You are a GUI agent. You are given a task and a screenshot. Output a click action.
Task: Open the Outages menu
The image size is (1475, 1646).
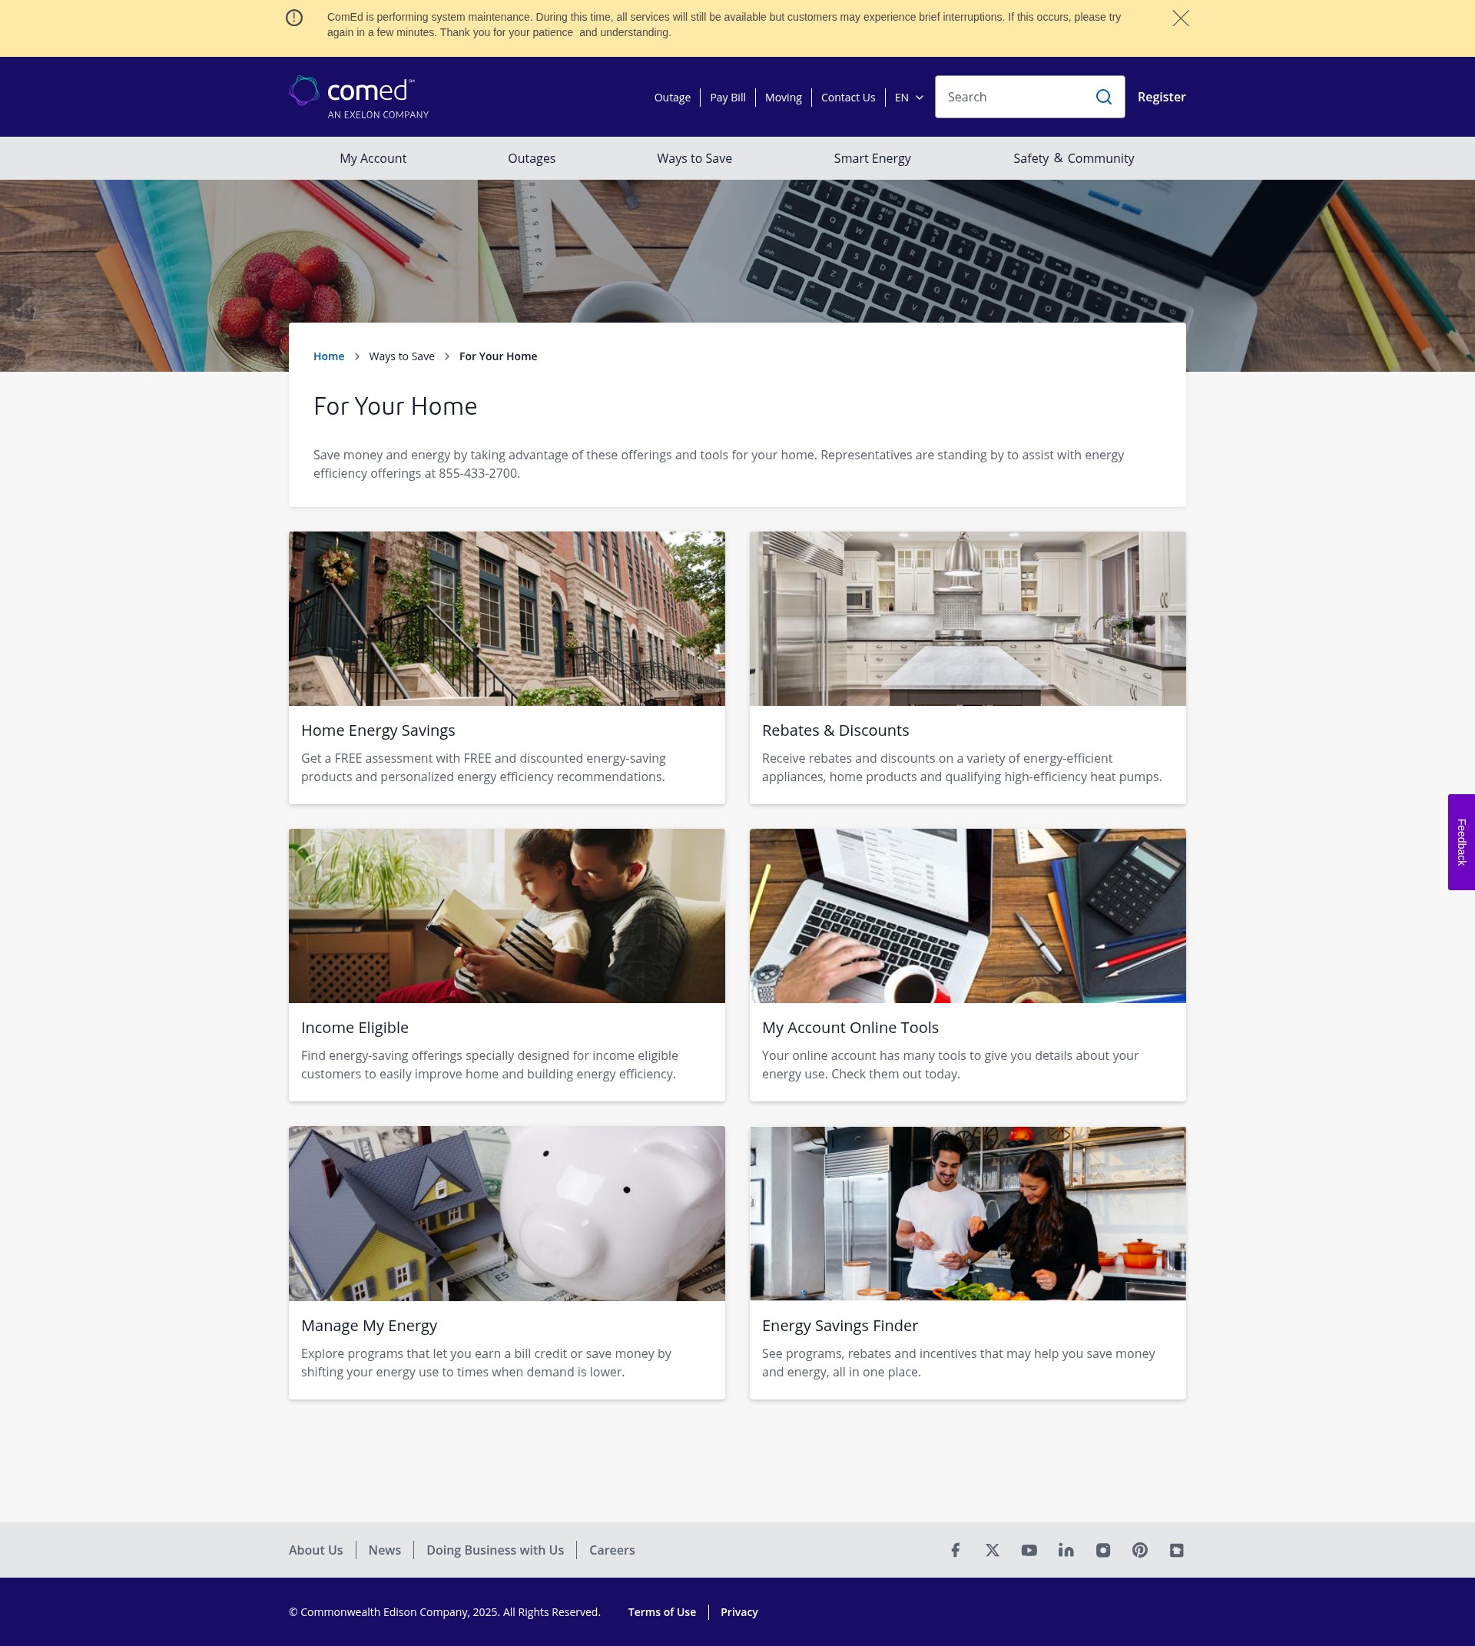[x=532, y=158]
